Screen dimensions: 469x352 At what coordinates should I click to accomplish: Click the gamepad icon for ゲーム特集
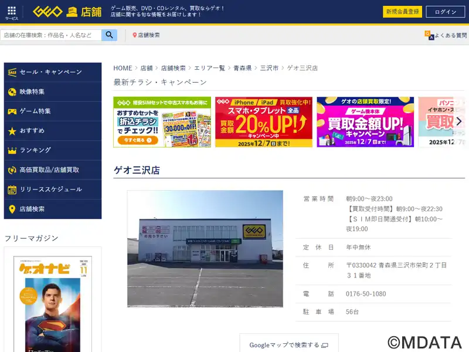tap(12, 111)
